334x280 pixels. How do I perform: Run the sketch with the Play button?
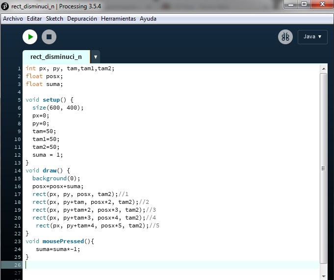(30, 37)
